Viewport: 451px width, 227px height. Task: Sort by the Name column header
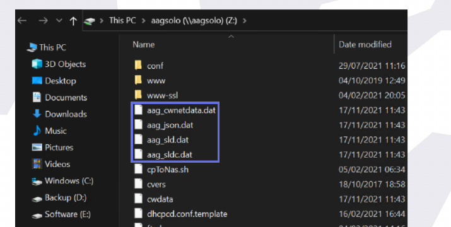click(x=144, y=44)
